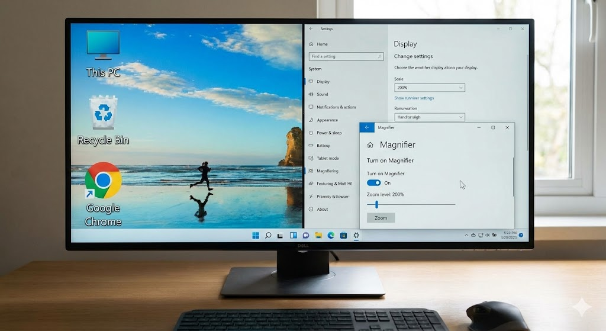Select Notifications & actions in sidebar
This screenshot has height=331, width=606.
coord(336,107)
